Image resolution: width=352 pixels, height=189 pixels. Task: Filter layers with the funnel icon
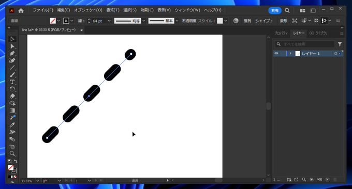click(340, 44)
